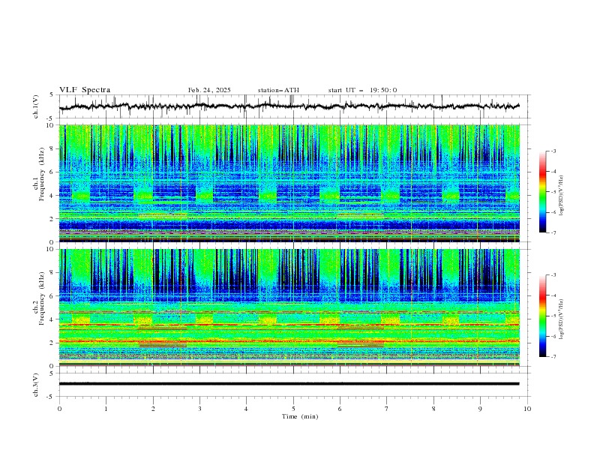
Task: Click the "-3" label on ch.1 colorbar
Action: pos(553,151)
